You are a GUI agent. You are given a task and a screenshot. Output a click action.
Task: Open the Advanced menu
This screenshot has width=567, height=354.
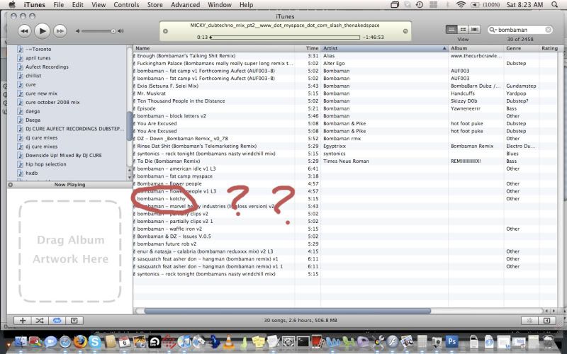click(185, 5)
